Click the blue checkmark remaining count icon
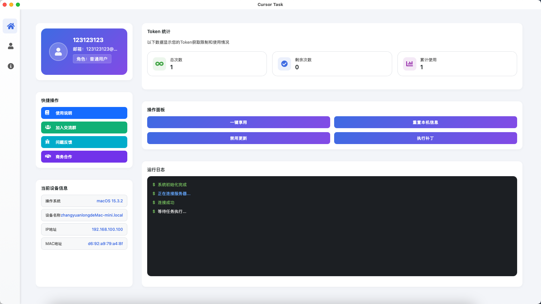This screenshot has width=541, height=304. 284,64
